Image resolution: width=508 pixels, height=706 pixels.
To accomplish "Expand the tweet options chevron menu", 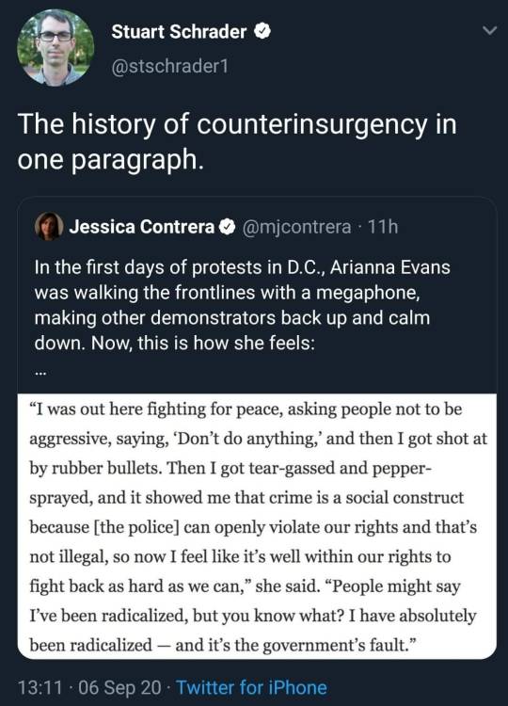I will (x=489, y=31).
